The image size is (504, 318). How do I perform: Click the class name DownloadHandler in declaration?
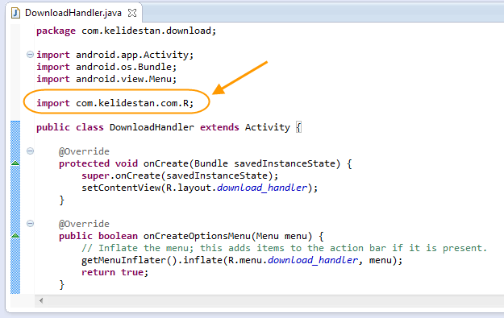[x=152, y=127]
